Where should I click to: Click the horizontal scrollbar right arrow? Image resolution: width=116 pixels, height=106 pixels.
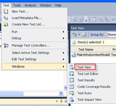click(x=61, y=93)
